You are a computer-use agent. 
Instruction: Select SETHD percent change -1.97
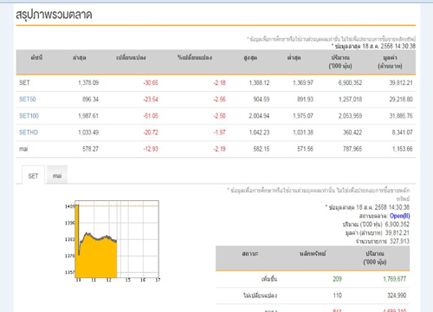pos(219,133)
